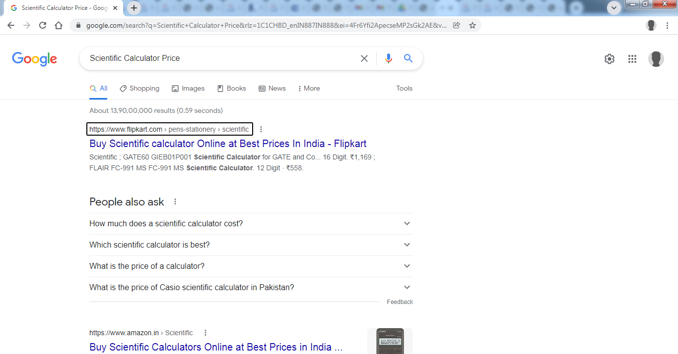The image size is (678, 354).
Task: Click the Tools button
Action: click(404, 89)
